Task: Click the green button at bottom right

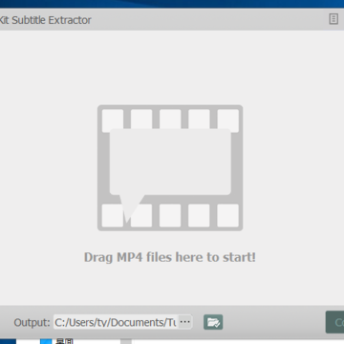Action: (334, 322)
